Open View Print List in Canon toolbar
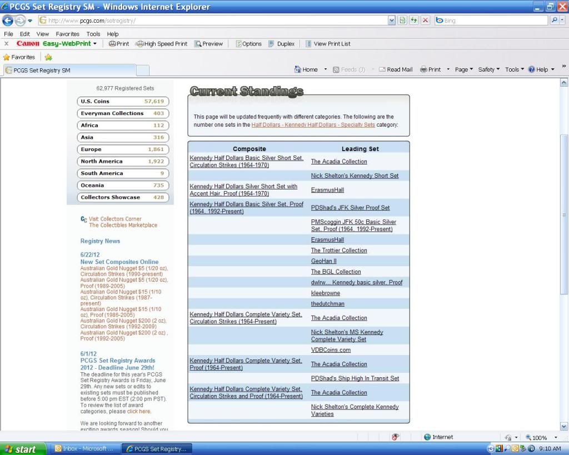Screen dimensions: 569x455 click(328, 43)
